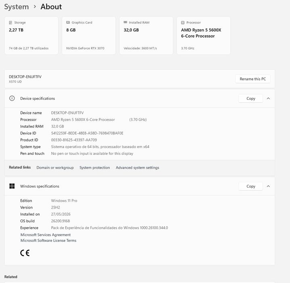Copy the Windows specifications
Image resolution: width=290 pixels, height=283 pixels.
251,186
